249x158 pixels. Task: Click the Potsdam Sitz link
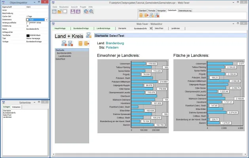pos(112,47)
